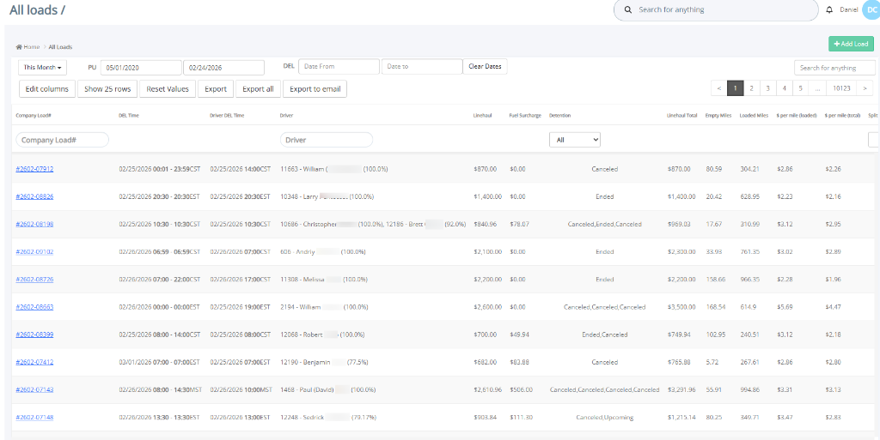The width and height of the screenshot is (880, 440).
Task: Open load #2602-07143 link
Action: click(34, 389)
